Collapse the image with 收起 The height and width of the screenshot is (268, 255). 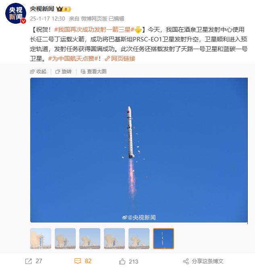tap(38, 72)
